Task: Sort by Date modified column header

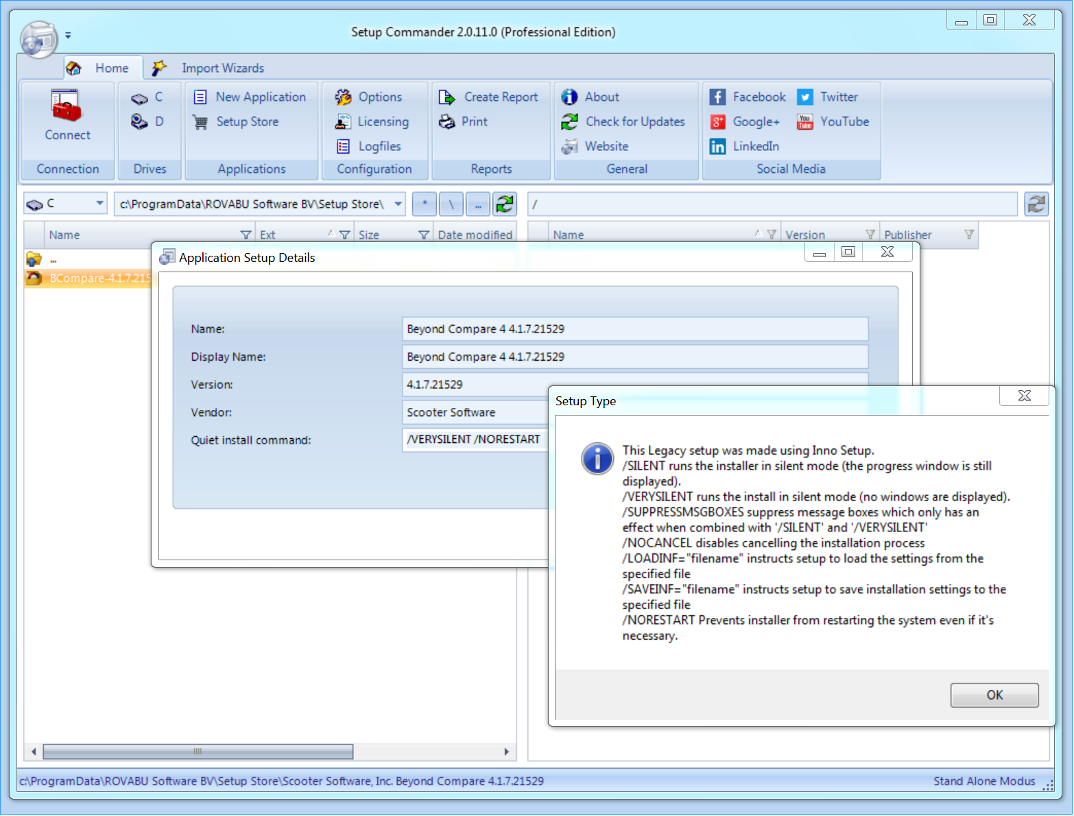Action: coord(475,235)
